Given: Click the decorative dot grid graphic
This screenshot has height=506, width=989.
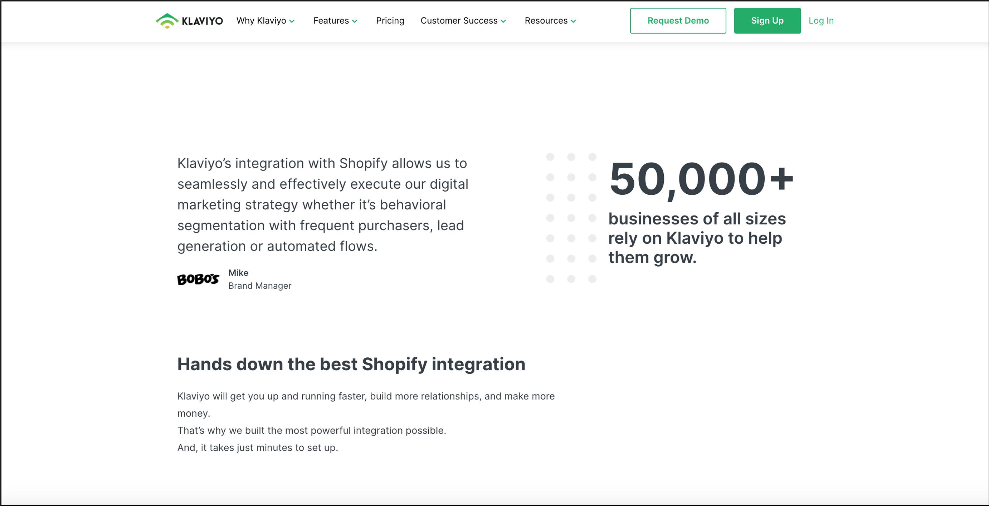Looking at the screenshot, I should tap(571, 218).
